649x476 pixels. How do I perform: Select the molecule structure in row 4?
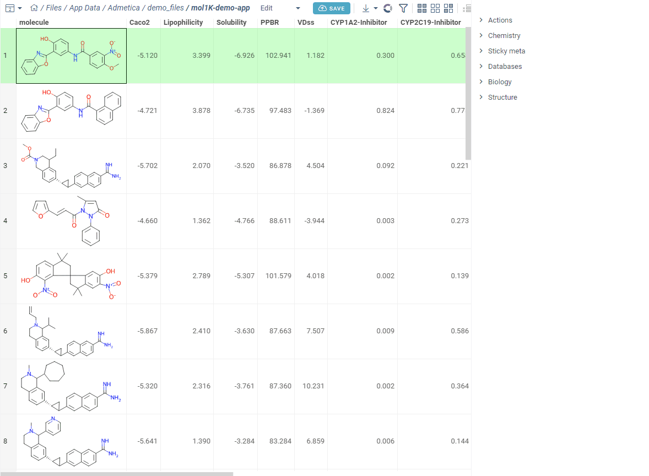tap(71, 221)
